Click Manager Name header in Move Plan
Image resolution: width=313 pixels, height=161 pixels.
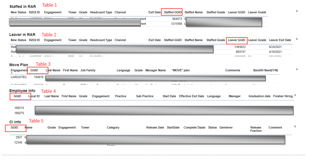pyautogui.click(x=156, y=70)
